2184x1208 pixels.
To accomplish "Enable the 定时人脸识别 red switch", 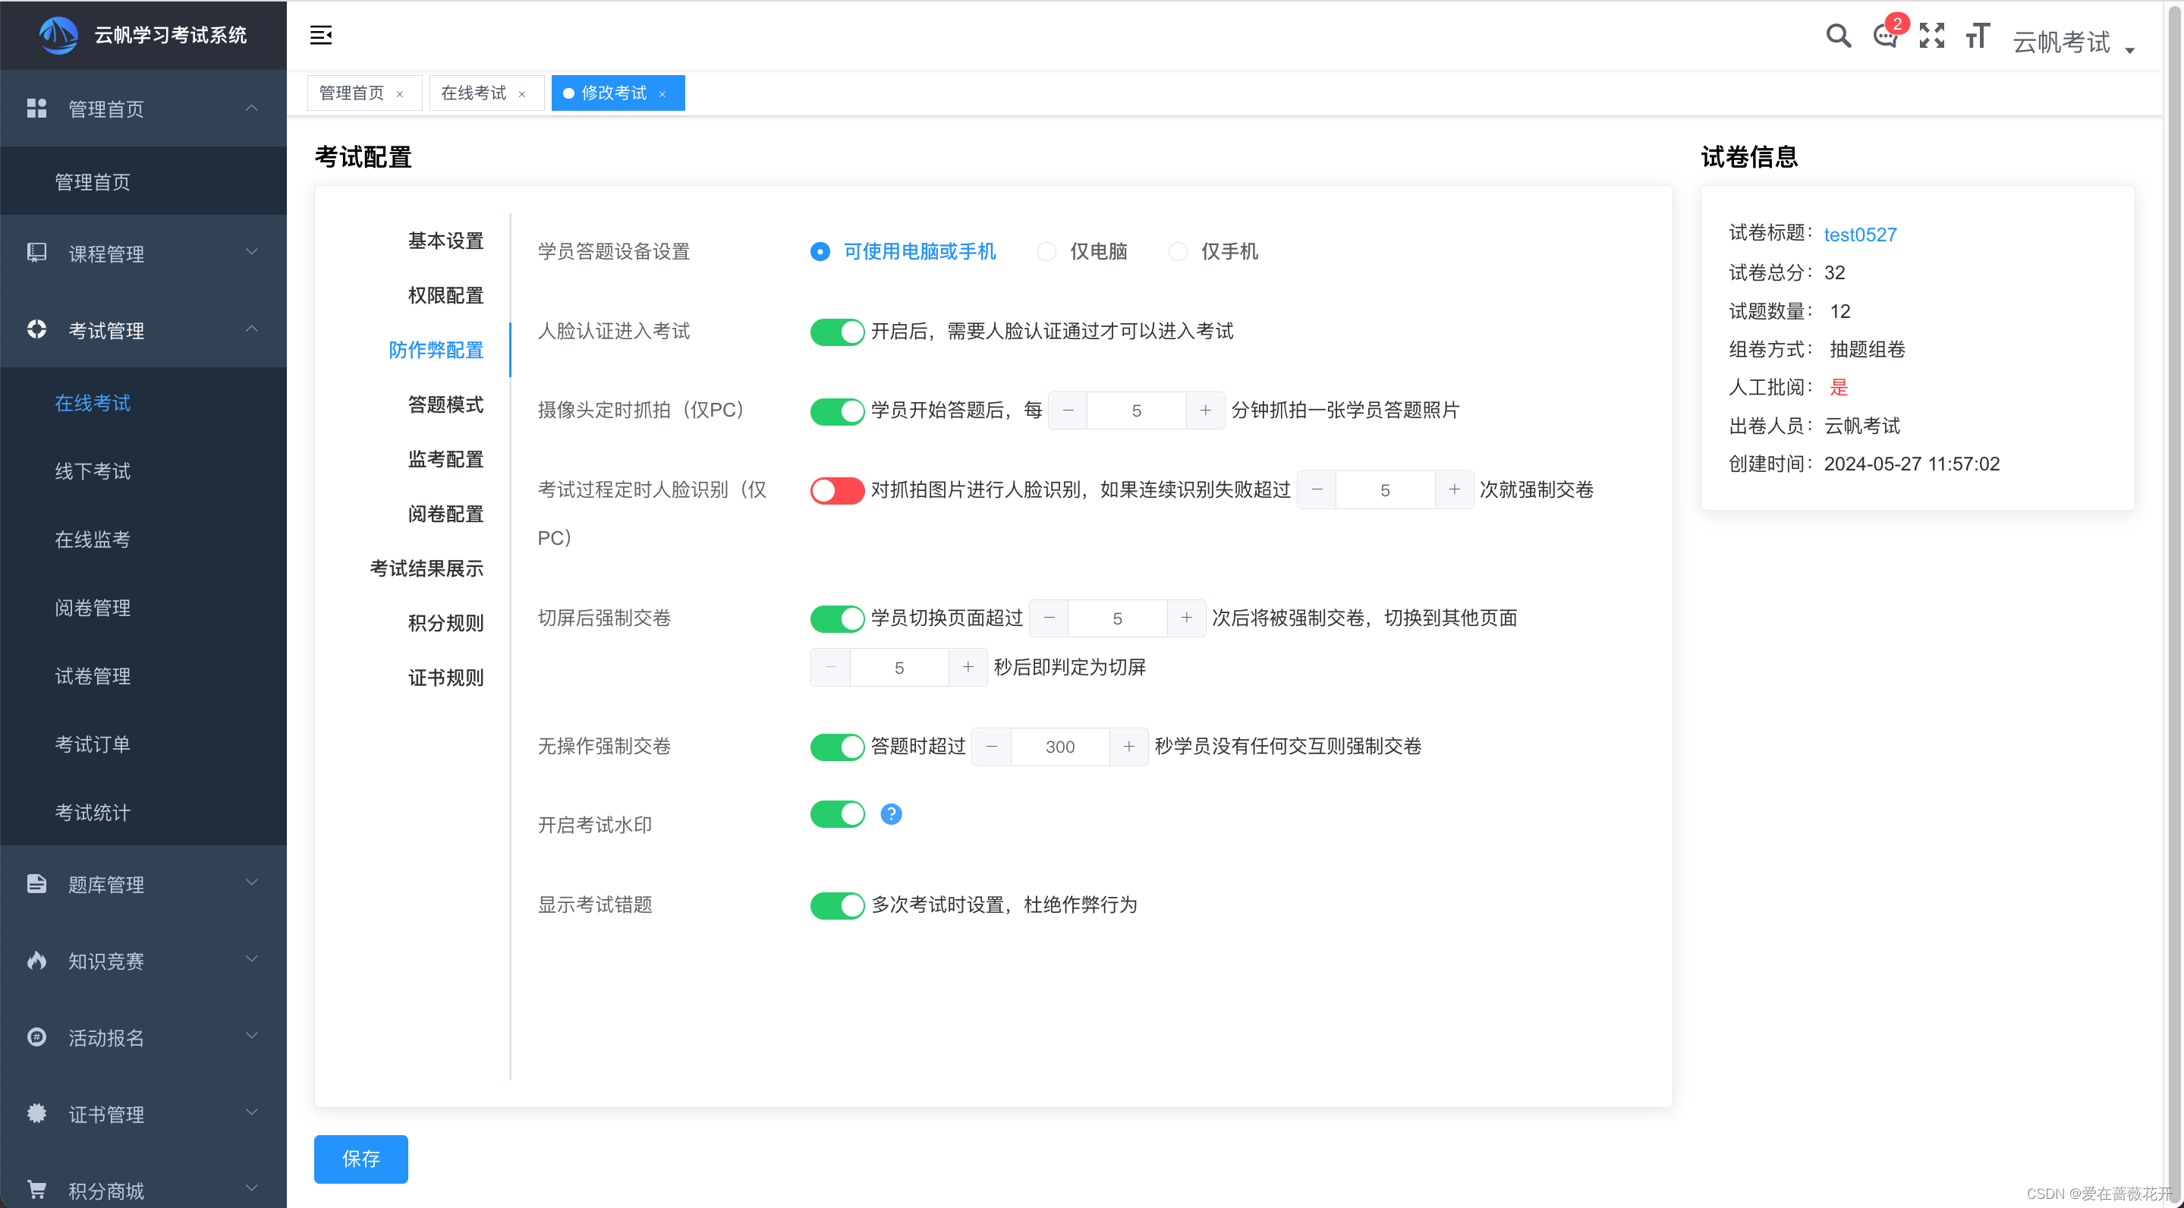I will point(837,490).
